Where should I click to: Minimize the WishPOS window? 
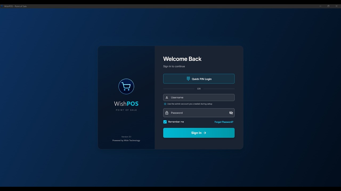[320, 6]
